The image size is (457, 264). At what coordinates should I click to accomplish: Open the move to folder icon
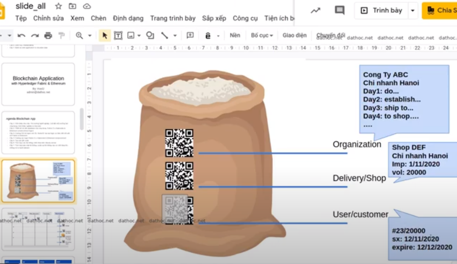pos(72,6)
